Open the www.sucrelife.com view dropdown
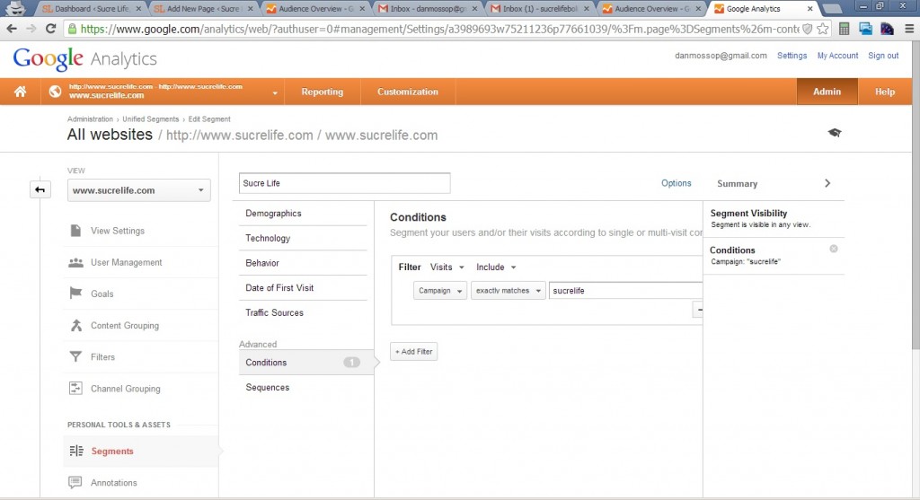 click(138, 190)
